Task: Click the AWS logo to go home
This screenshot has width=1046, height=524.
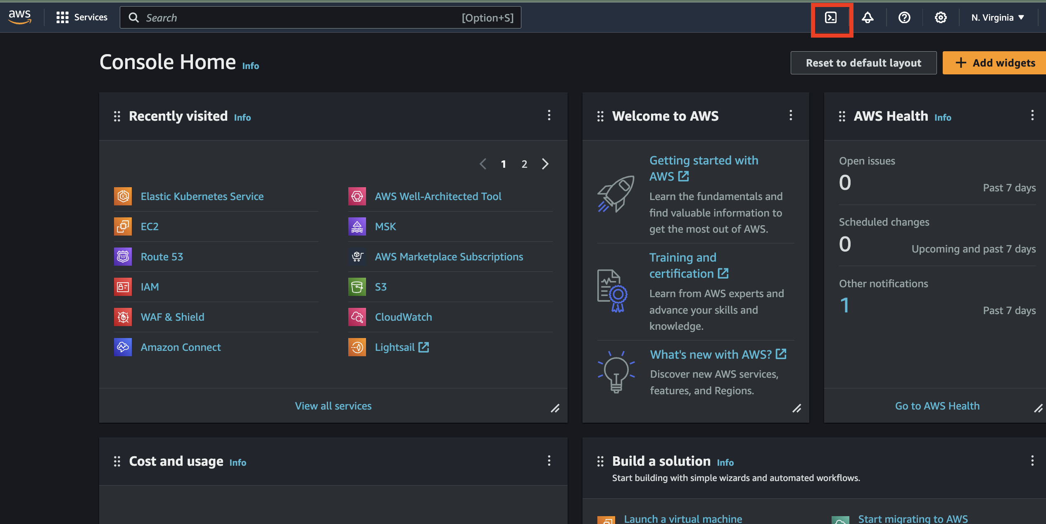Action: (19, 17)
